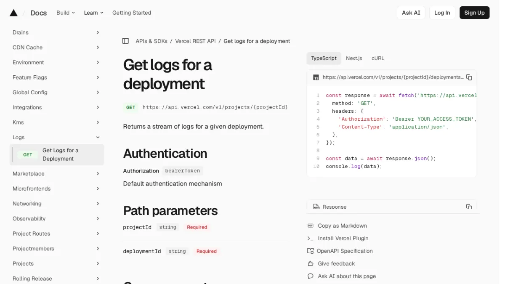Select Get Logs for a Deployment sidebar item
The height and width of the screenshot is (284, 505).
coord(57,155)
